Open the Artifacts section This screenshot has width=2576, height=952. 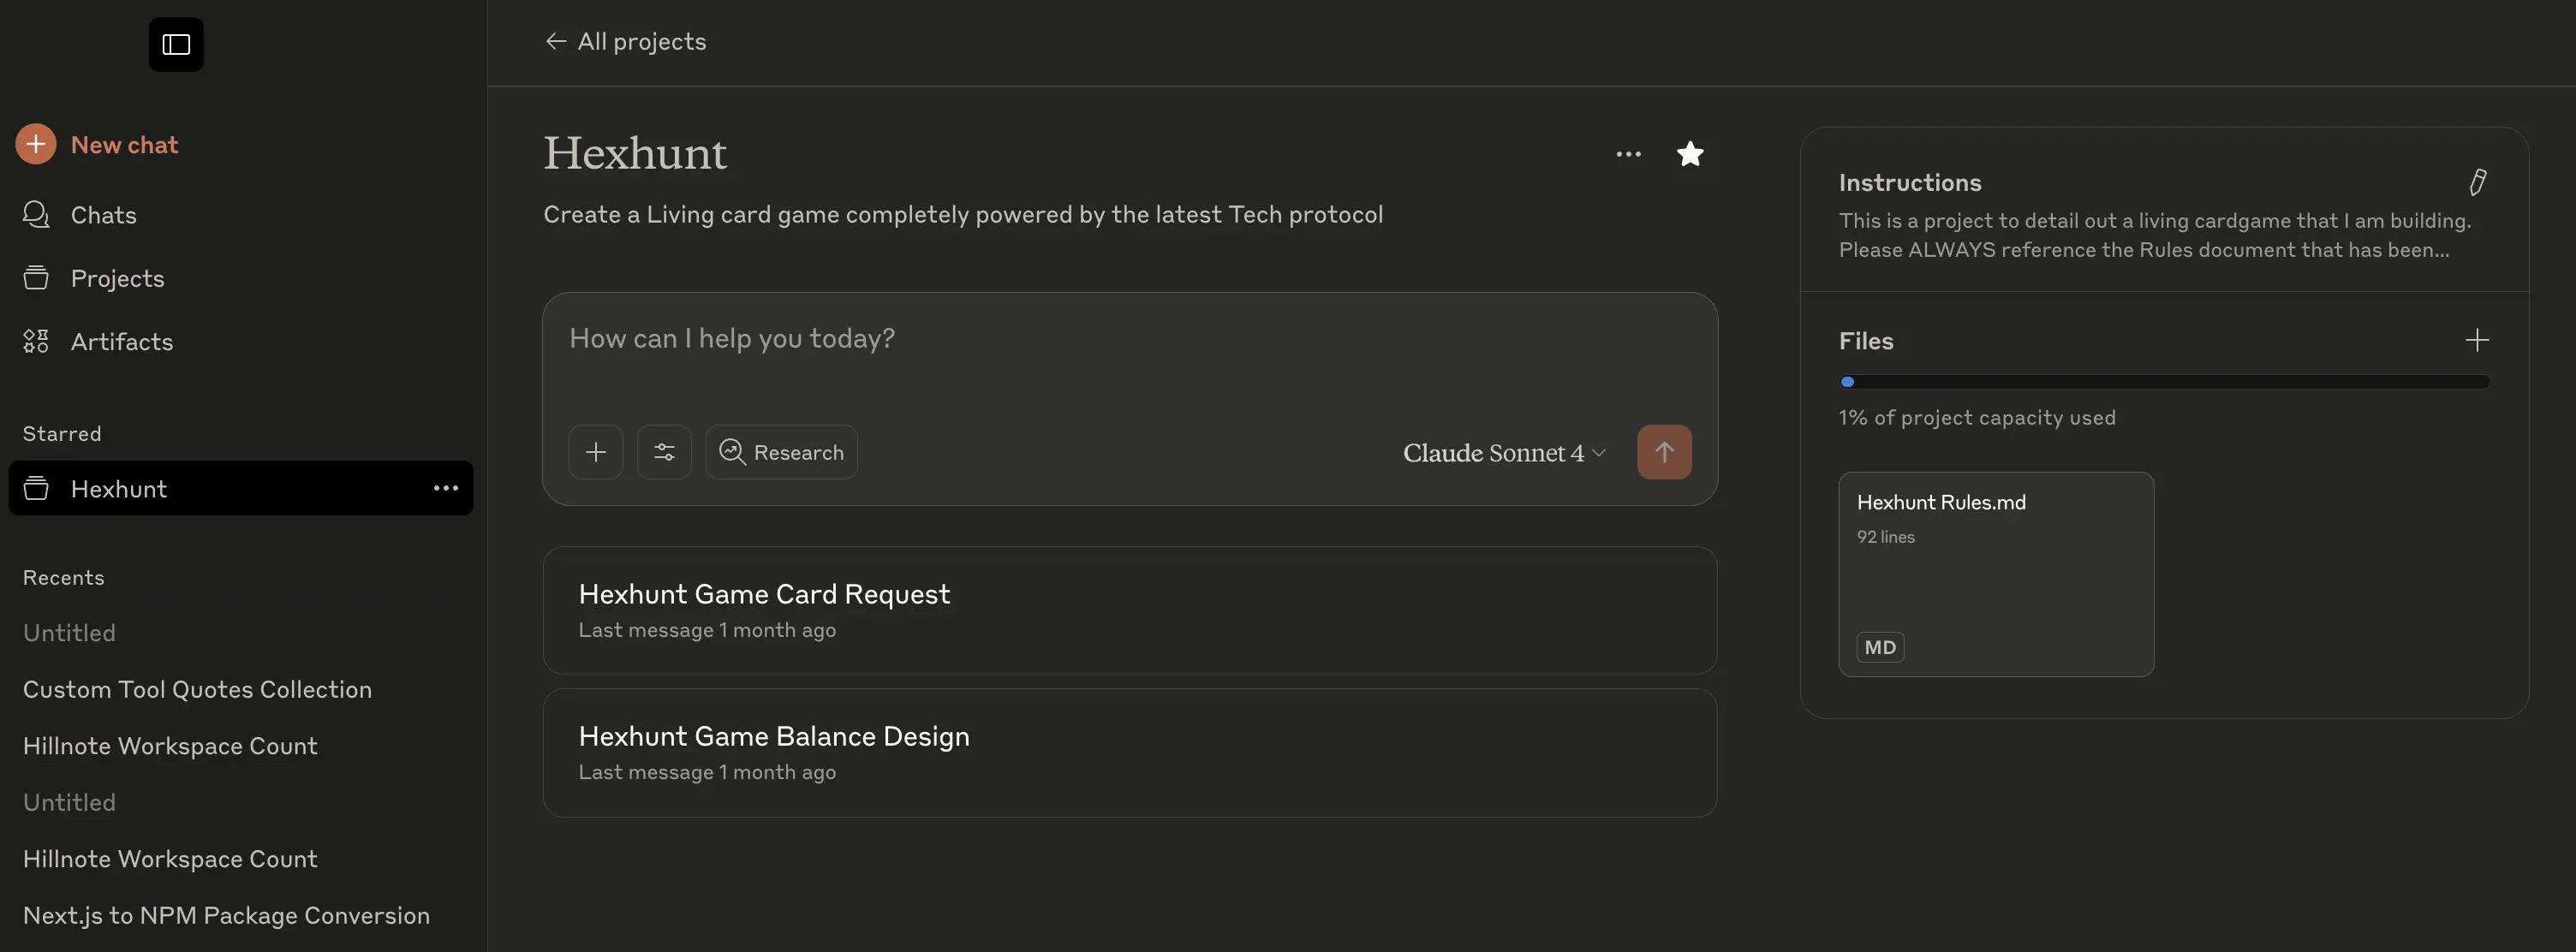pyautogui.click(x=121, y=341)
